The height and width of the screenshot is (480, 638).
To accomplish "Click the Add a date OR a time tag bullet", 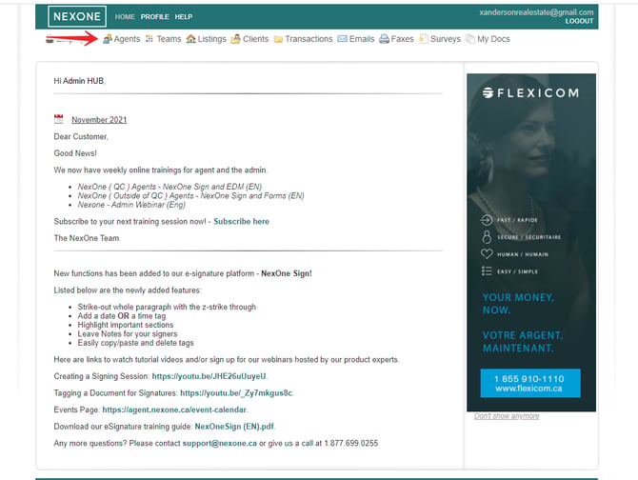I will pyautogui.click(x=122, y=315).
